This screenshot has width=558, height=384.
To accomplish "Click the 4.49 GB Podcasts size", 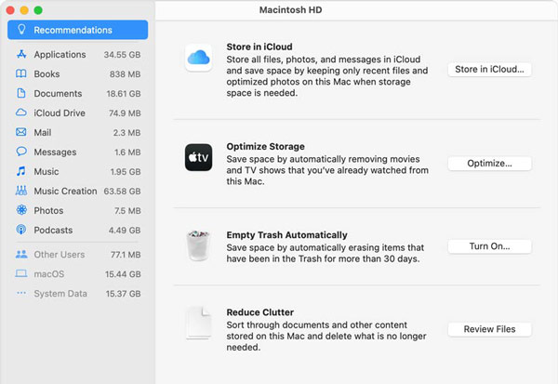I will pyautogui.click(x=125, y=231).
